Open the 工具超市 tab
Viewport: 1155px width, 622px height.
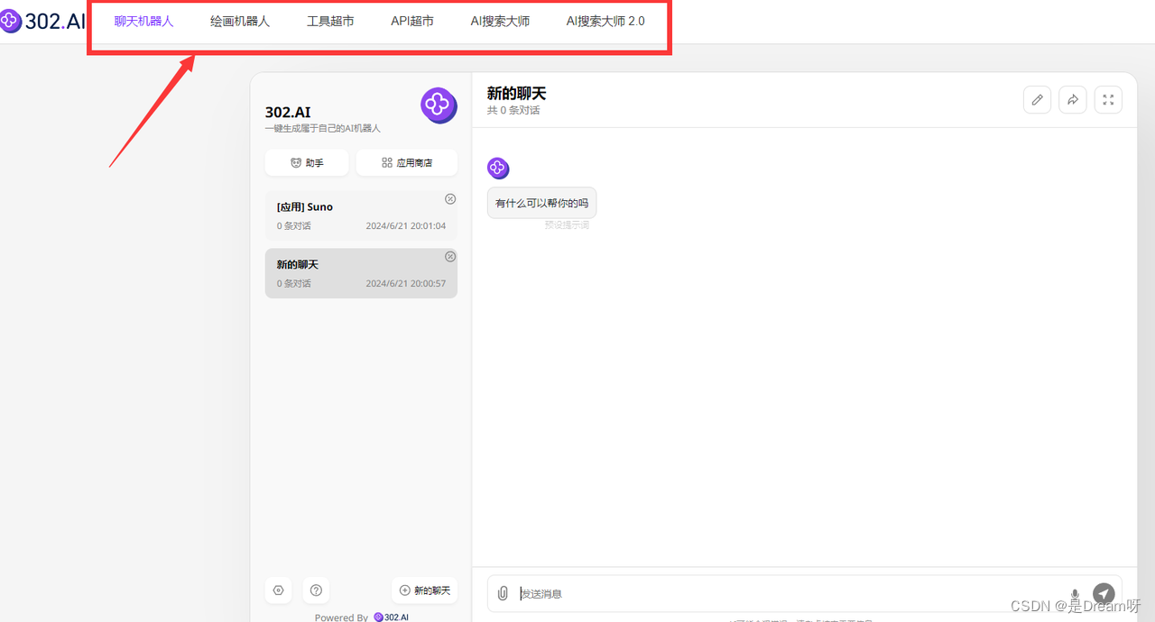click(330, 21)
